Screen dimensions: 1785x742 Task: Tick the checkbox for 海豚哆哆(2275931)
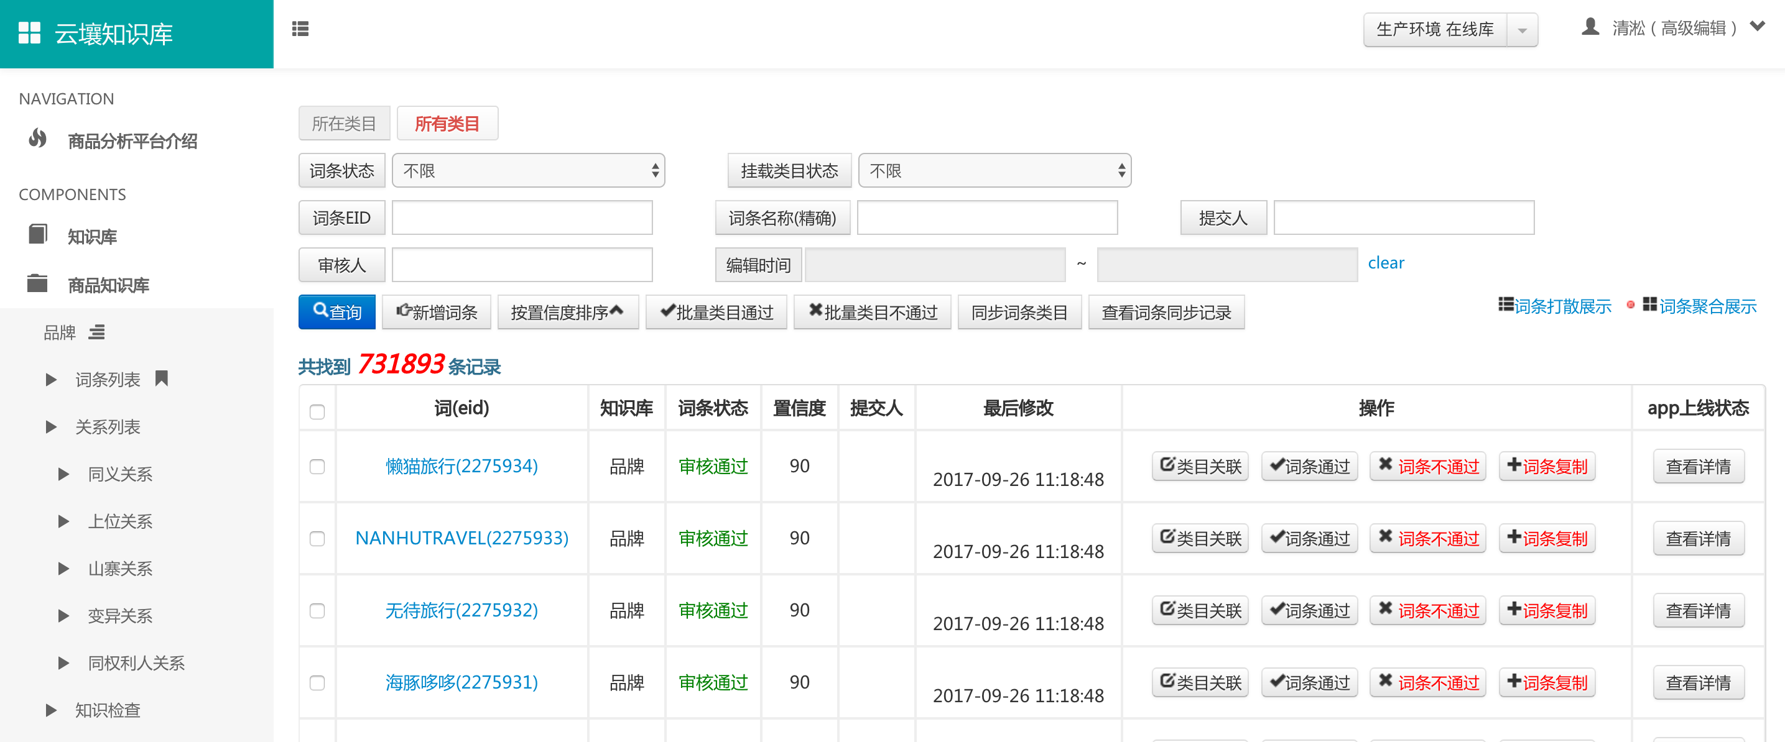pos(317,682)
